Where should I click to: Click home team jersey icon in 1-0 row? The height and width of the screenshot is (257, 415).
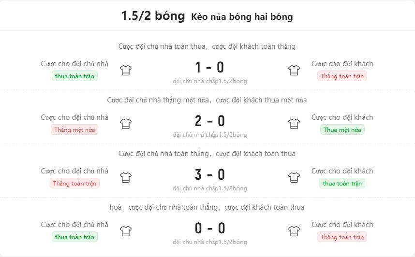(126, 71)
